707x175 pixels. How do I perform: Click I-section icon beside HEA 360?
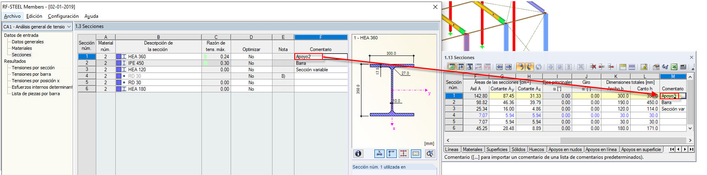tap(124, 57)
